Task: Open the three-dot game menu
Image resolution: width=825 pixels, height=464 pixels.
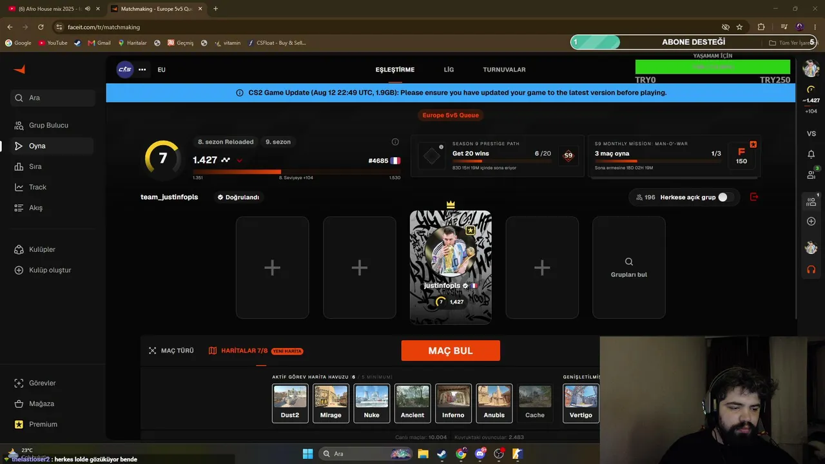Action: pyautogui.click(x=142, y=70)
